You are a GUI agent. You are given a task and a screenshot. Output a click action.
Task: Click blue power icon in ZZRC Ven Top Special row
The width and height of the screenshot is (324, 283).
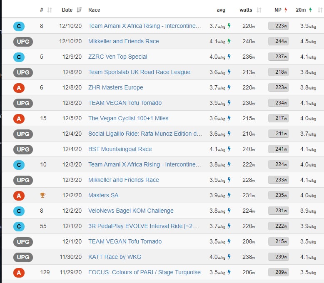point(229,57)
